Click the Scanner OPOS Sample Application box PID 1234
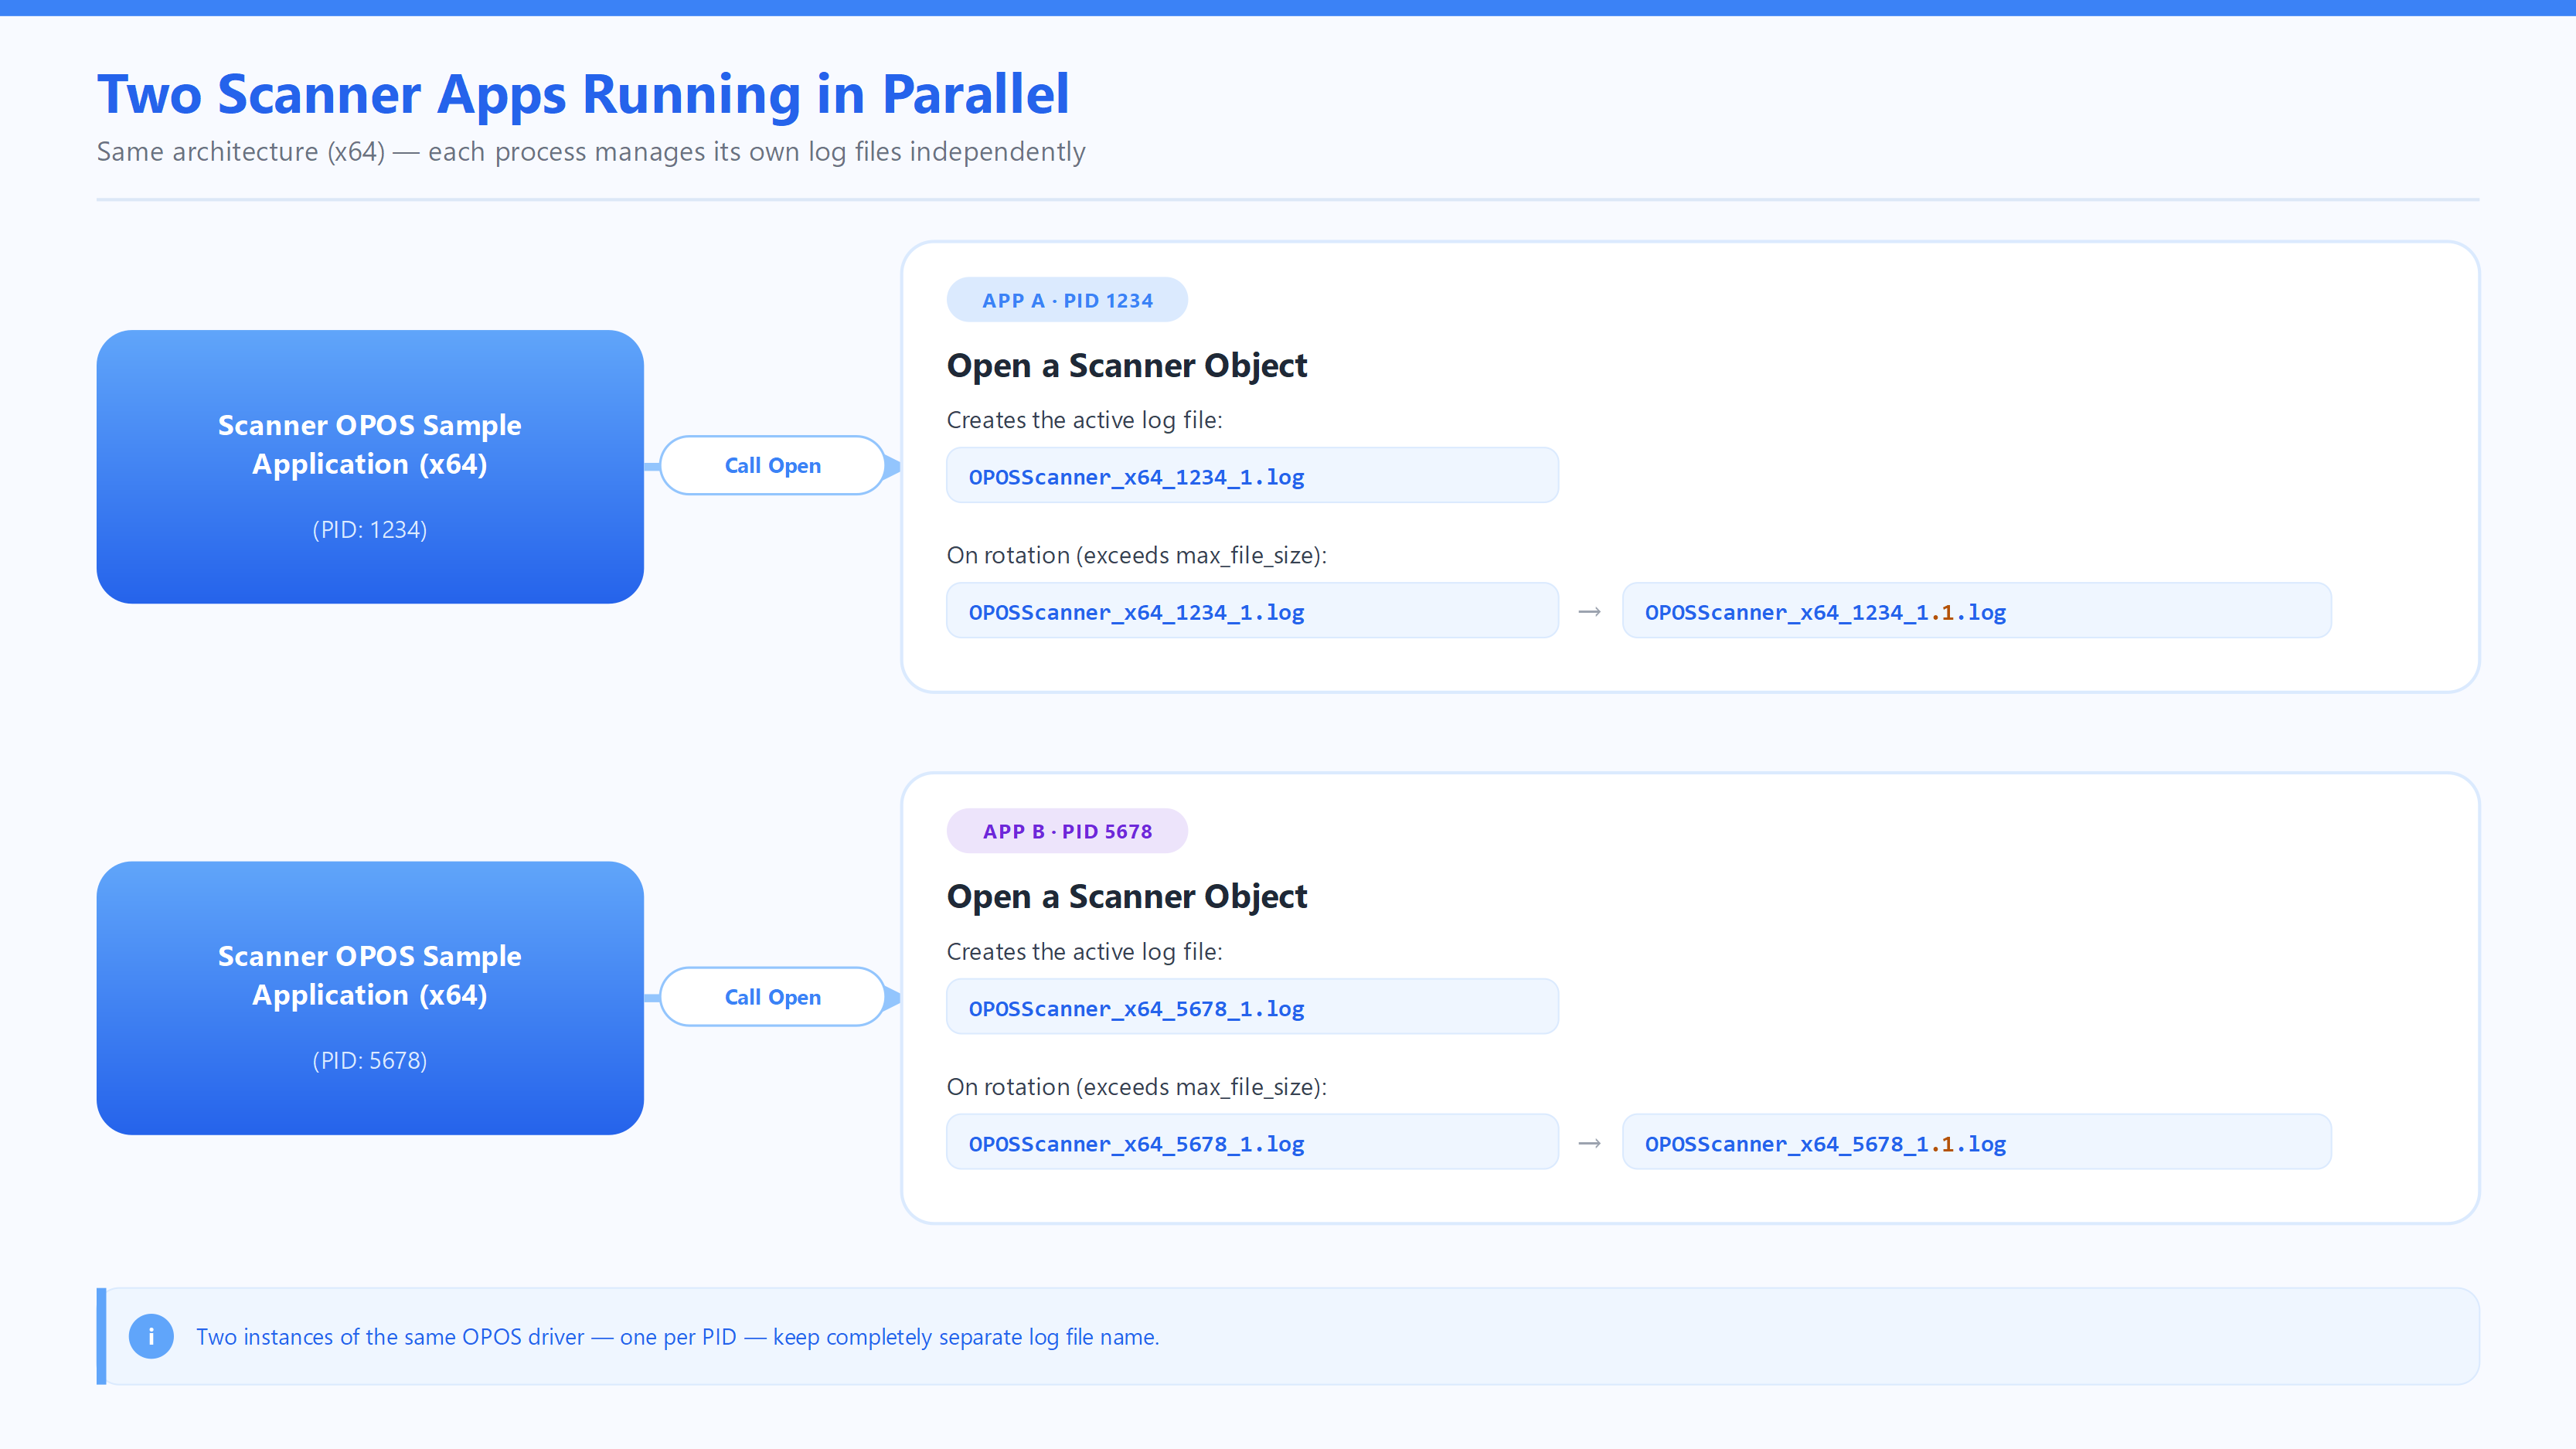Screen dimensions: 2576x1449 pos(370,467)
